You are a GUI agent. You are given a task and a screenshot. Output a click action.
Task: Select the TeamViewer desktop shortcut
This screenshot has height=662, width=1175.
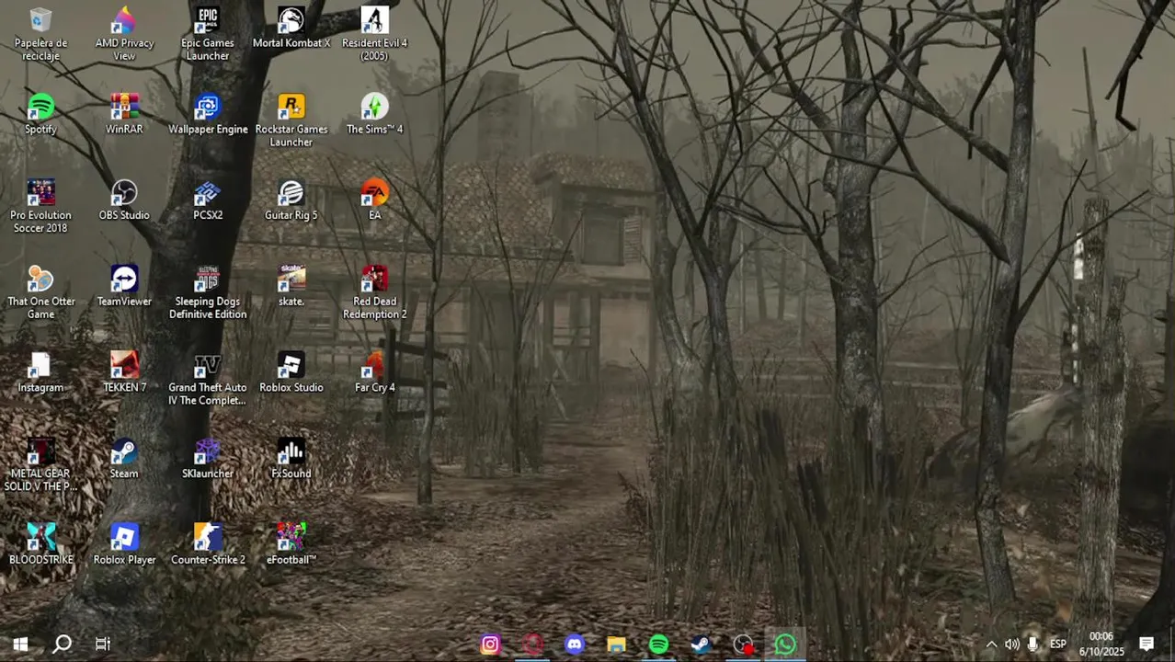pos(124,286)
